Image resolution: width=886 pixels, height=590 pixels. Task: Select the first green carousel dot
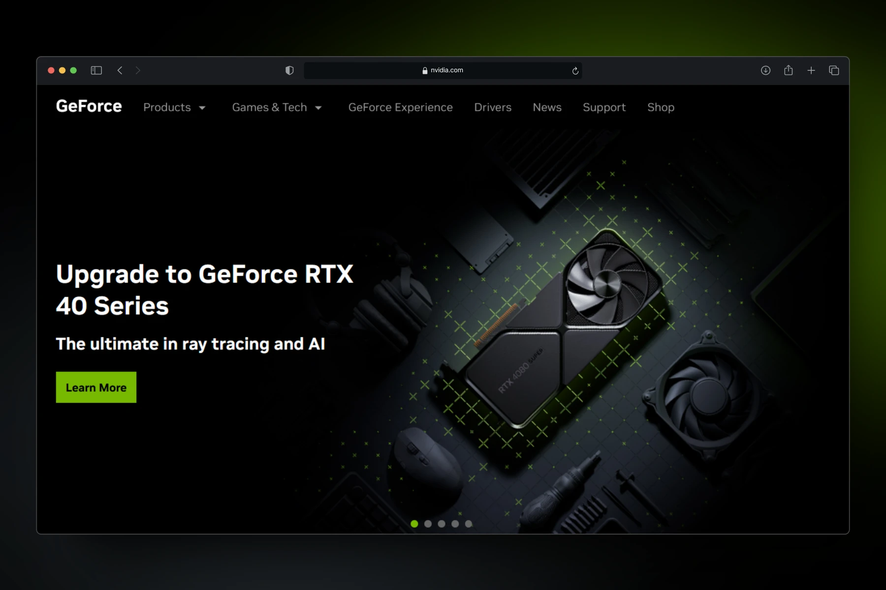(414, 524)
